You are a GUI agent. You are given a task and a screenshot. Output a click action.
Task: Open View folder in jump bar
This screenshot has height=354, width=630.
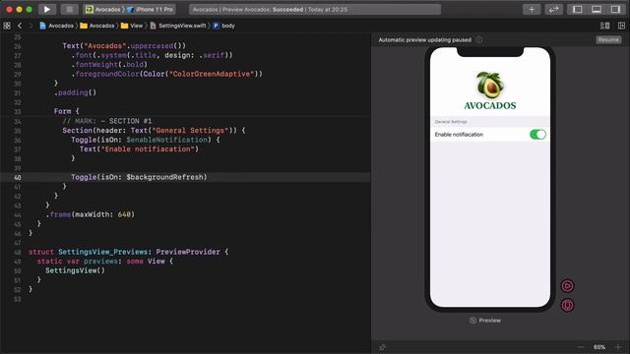(132, 26)
